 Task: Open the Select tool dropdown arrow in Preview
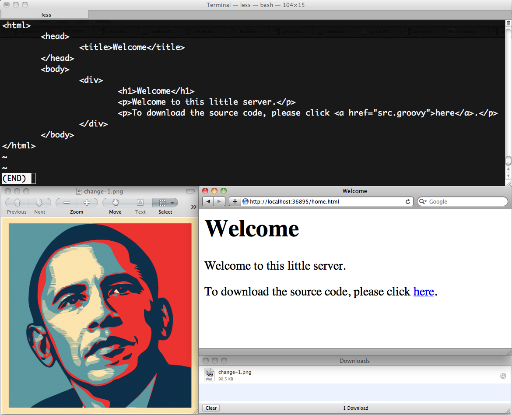pyautogui.click(x=172, y=203)
